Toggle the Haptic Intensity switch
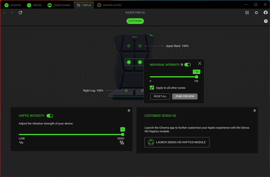The image size is (270, 177). 50,116
